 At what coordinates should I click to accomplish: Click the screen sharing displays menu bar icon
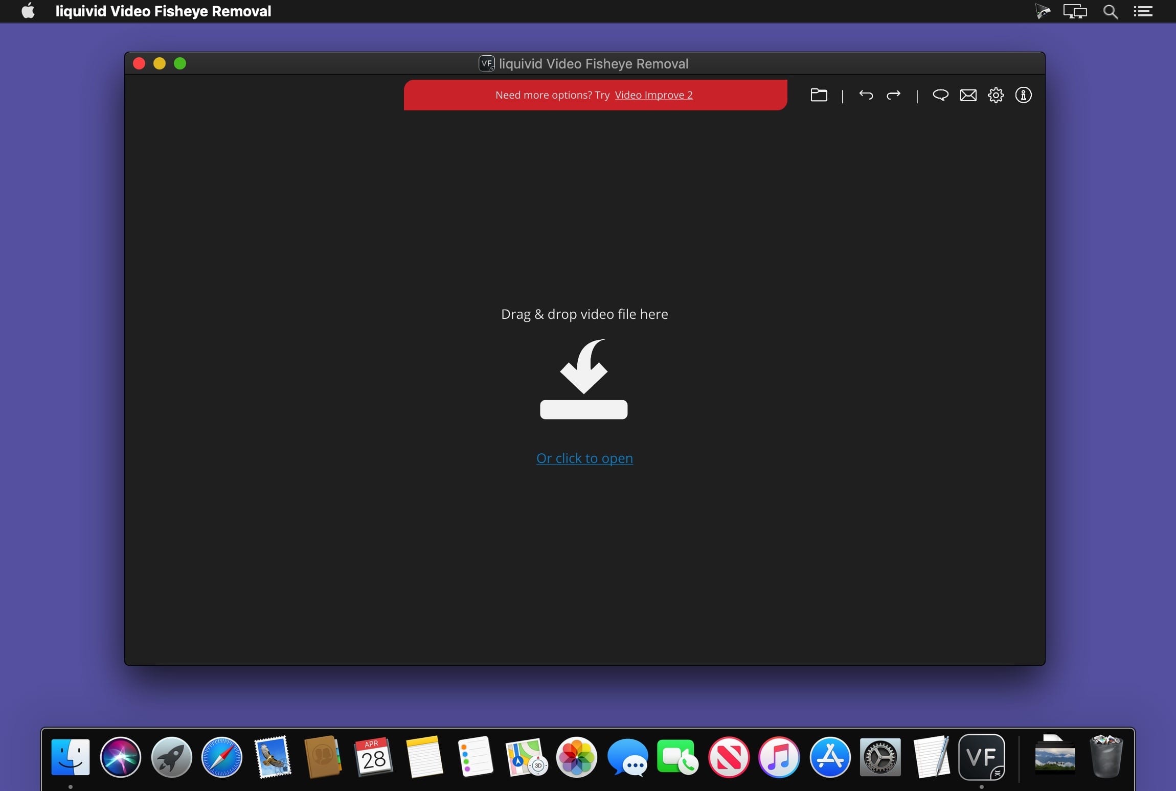tap(1075, 11)
